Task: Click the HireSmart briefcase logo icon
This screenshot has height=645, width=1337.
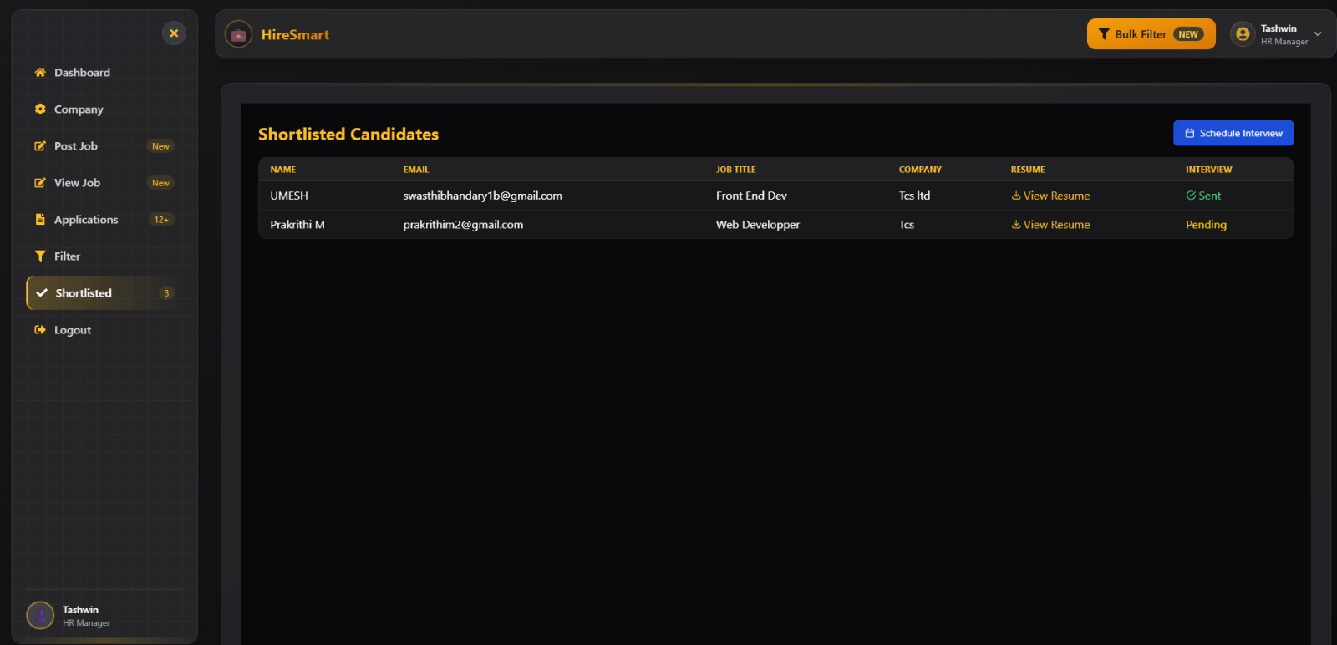Action: click(x=238, y=34)
